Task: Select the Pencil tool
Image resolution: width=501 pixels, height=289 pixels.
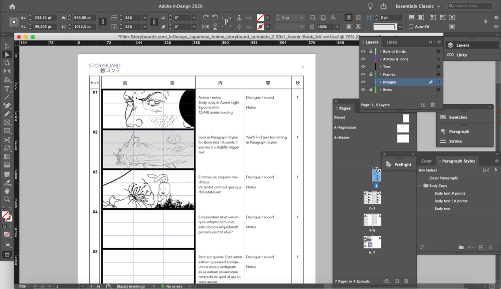Action: [x=7, y=114]
